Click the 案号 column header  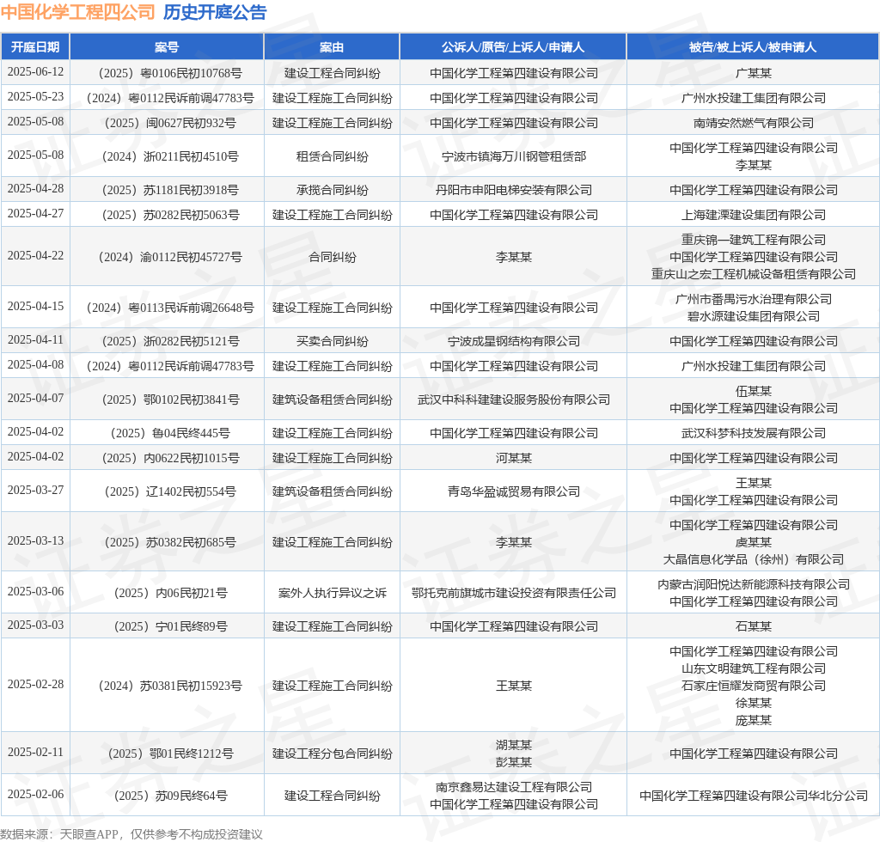tap(167, 47)
